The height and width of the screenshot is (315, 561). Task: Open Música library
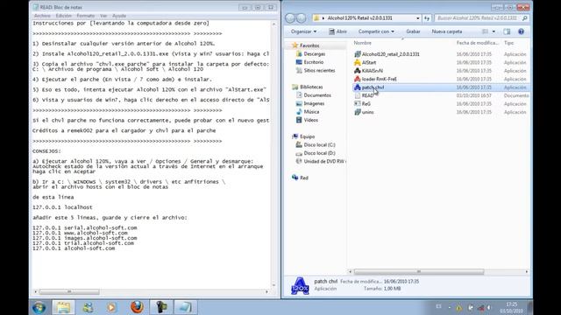click(311, 112)
